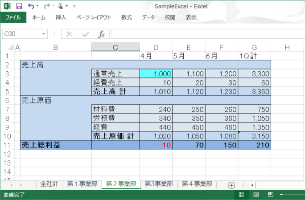Click the touch/mouse mode hand icon
The width and height of the screenshot is (305, 200).
tap(61, 6)
